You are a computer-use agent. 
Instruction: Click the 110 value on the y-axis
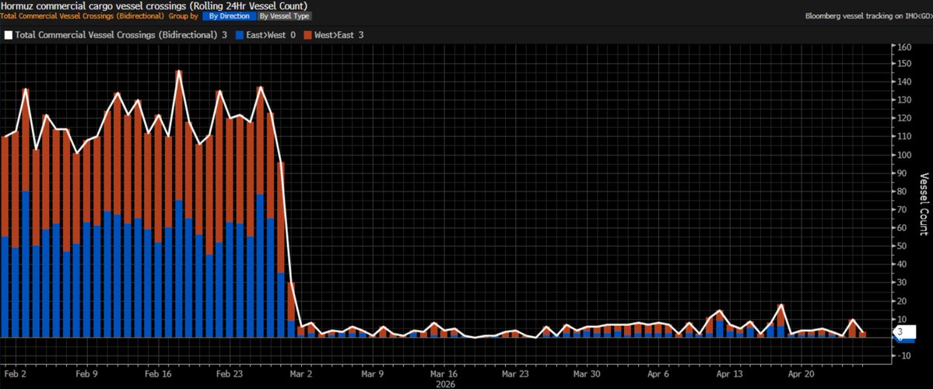click(905, 137)
